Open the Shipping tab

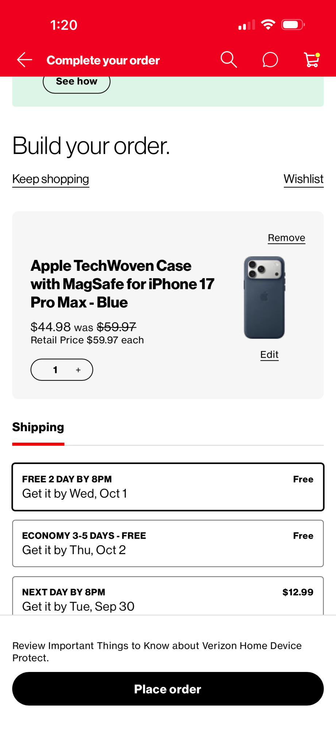[x=38, y=427]
